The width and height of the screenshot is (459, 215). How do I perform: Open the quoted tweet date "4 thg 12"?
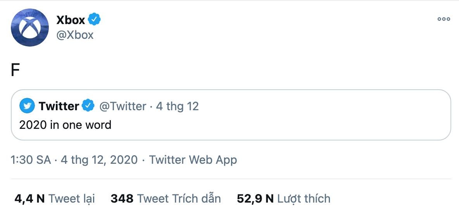click(x=178, y=106)
